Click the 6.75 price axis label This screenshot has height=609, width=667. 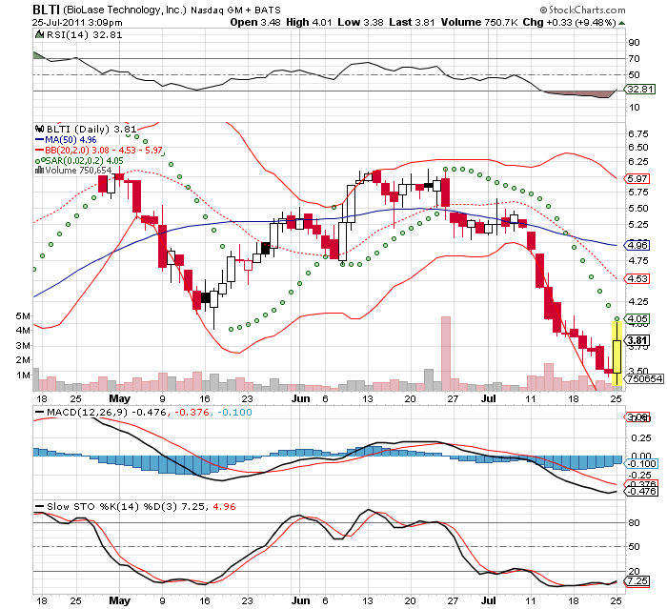[638, 133]
